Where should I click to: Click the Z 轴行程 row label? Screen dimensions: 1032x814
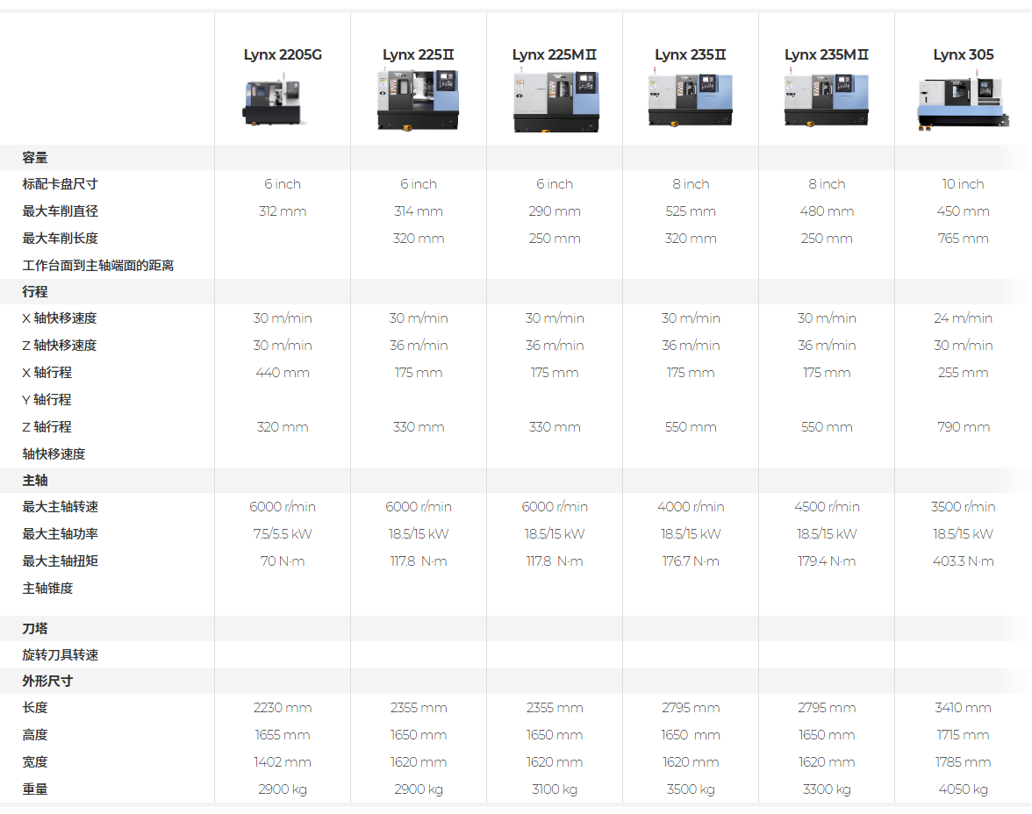[x=47, y=427]
